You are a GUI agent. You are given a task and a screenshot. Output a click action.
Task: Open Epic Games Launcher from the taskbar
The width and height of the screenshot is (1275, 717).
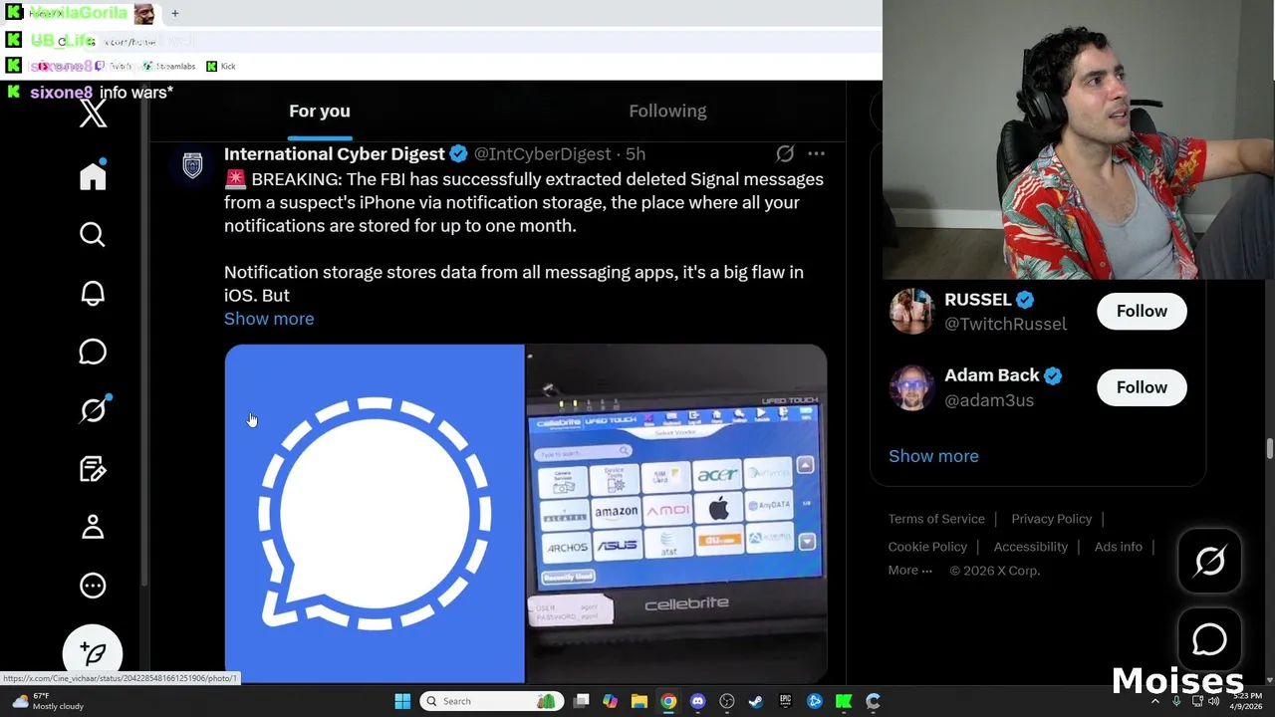tap(785, 701)
